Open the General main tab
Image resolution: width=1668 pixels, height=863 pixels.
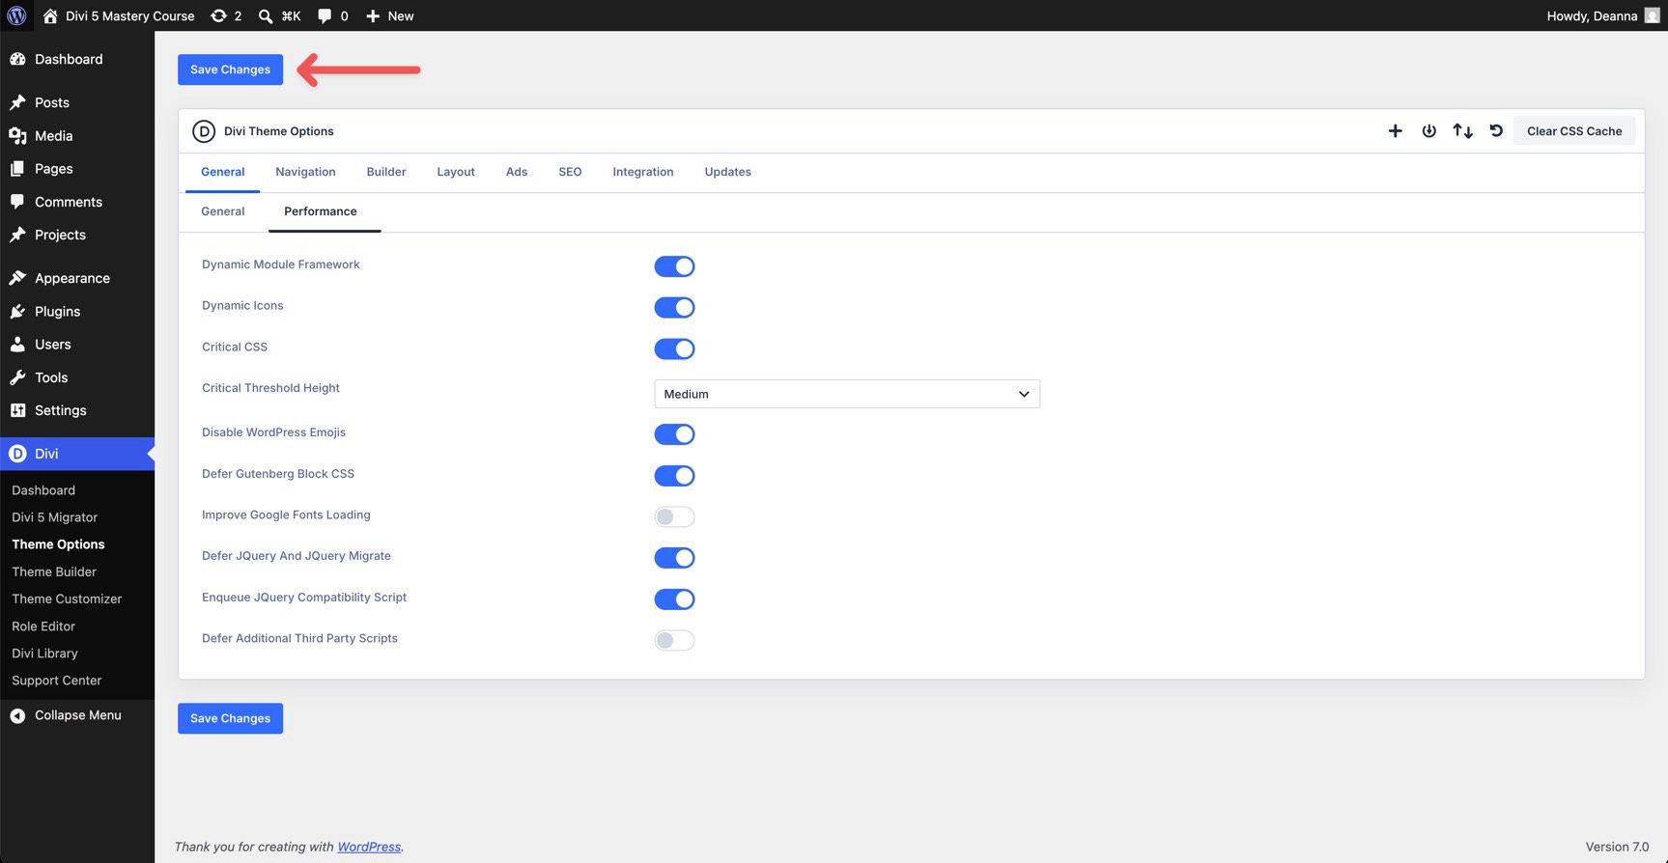tap(222, 172)
